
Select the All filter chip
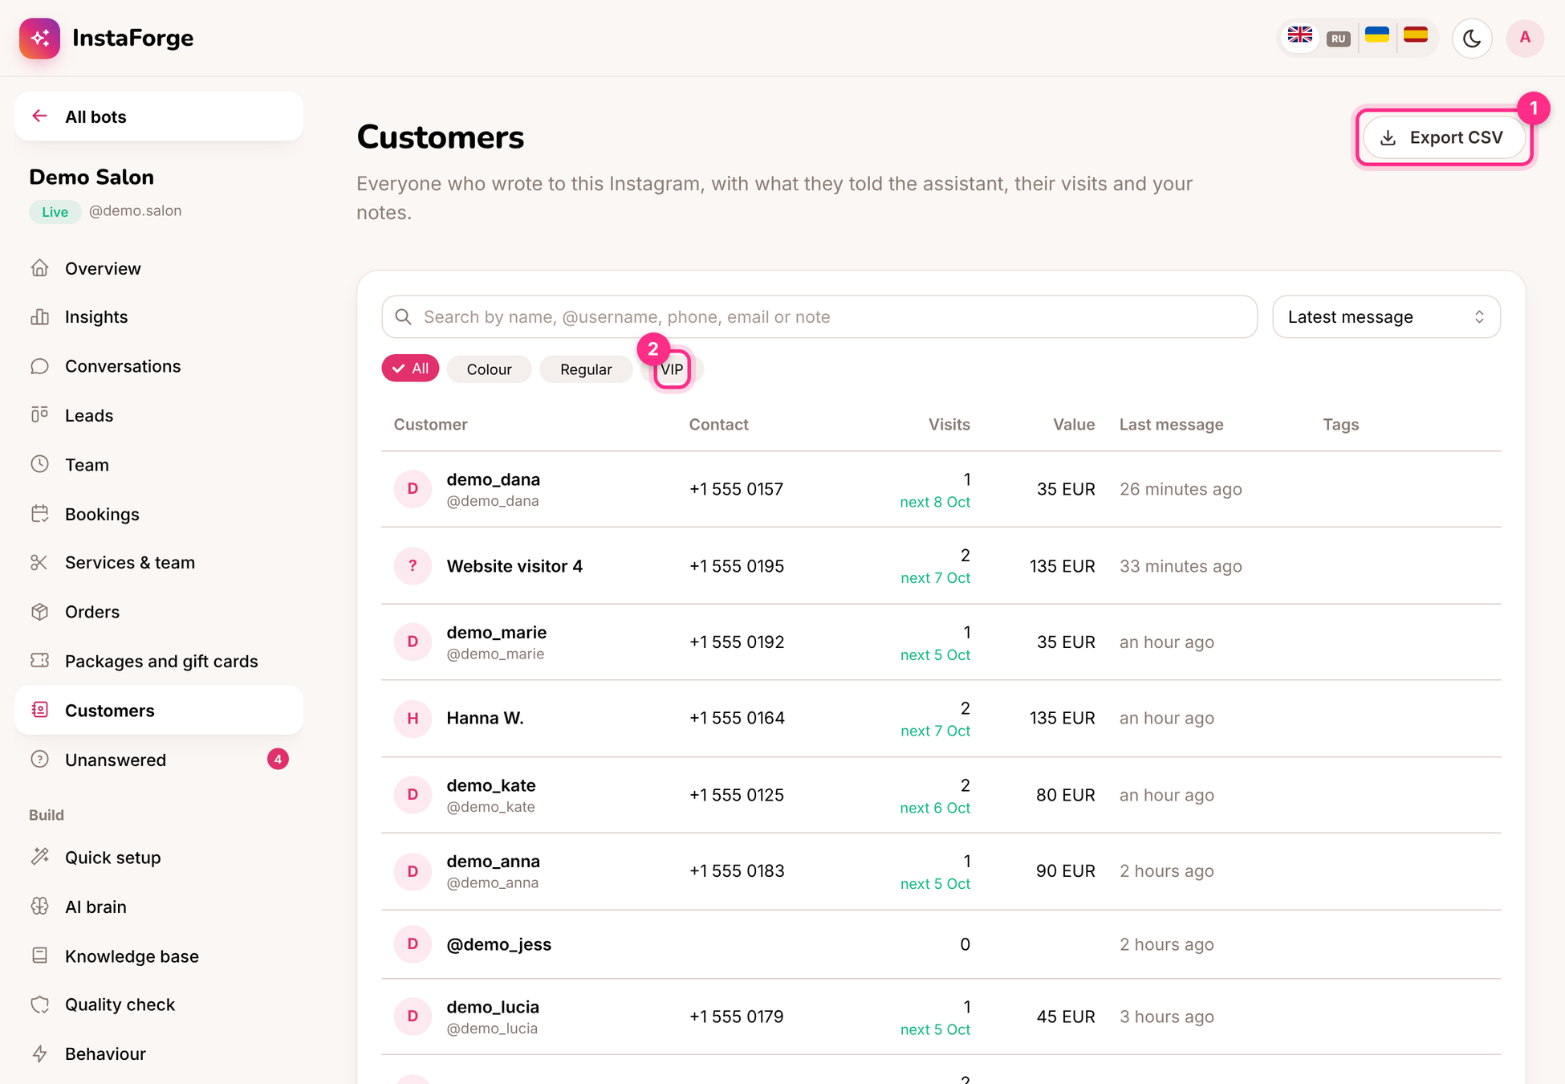(x=410, y=369)
